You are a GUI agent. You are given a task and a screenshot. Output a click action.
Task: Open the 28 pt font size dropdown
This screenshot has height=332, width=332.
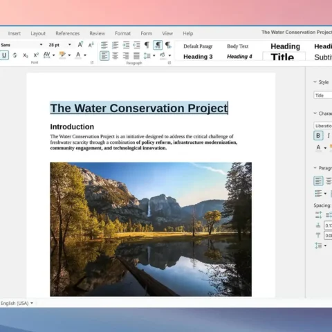click(x=69, y=45)
